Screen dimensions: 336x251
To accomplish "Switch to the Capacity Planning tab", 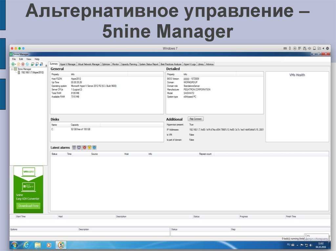I will point(129,64).
